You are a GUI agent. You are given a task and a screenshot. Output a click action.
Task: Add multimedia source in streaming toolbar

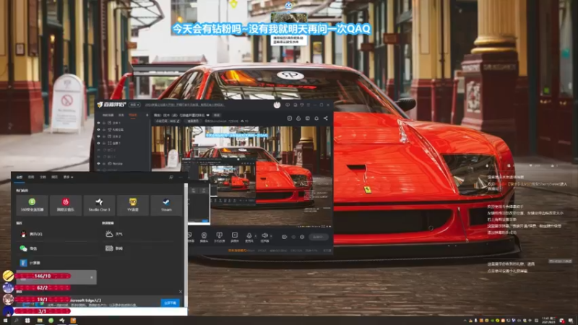pyautogui.click(x=234, y=237)
